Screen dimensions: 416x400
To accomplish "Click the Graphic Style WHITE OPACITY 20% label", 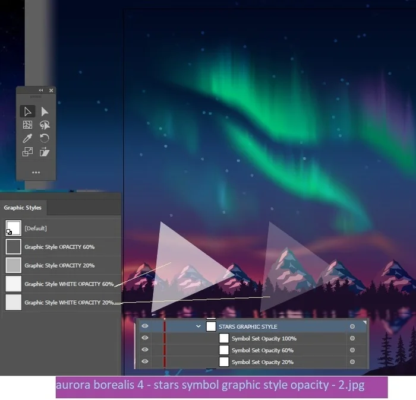I will pyautogui.click(x=70, y=303).
